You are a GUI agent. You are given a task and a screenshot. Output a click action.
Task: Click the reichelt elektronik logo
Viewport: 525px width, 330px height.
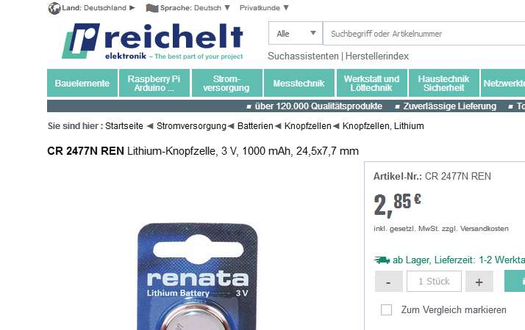(x=152, y=41)
